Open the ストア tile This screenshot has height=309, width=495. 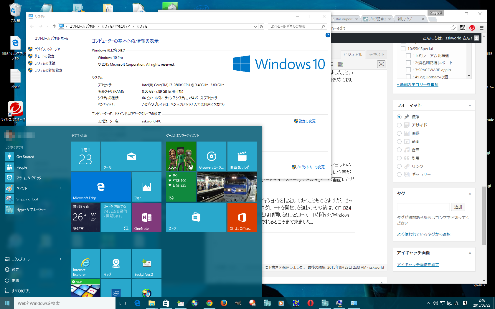coord(196,217)
